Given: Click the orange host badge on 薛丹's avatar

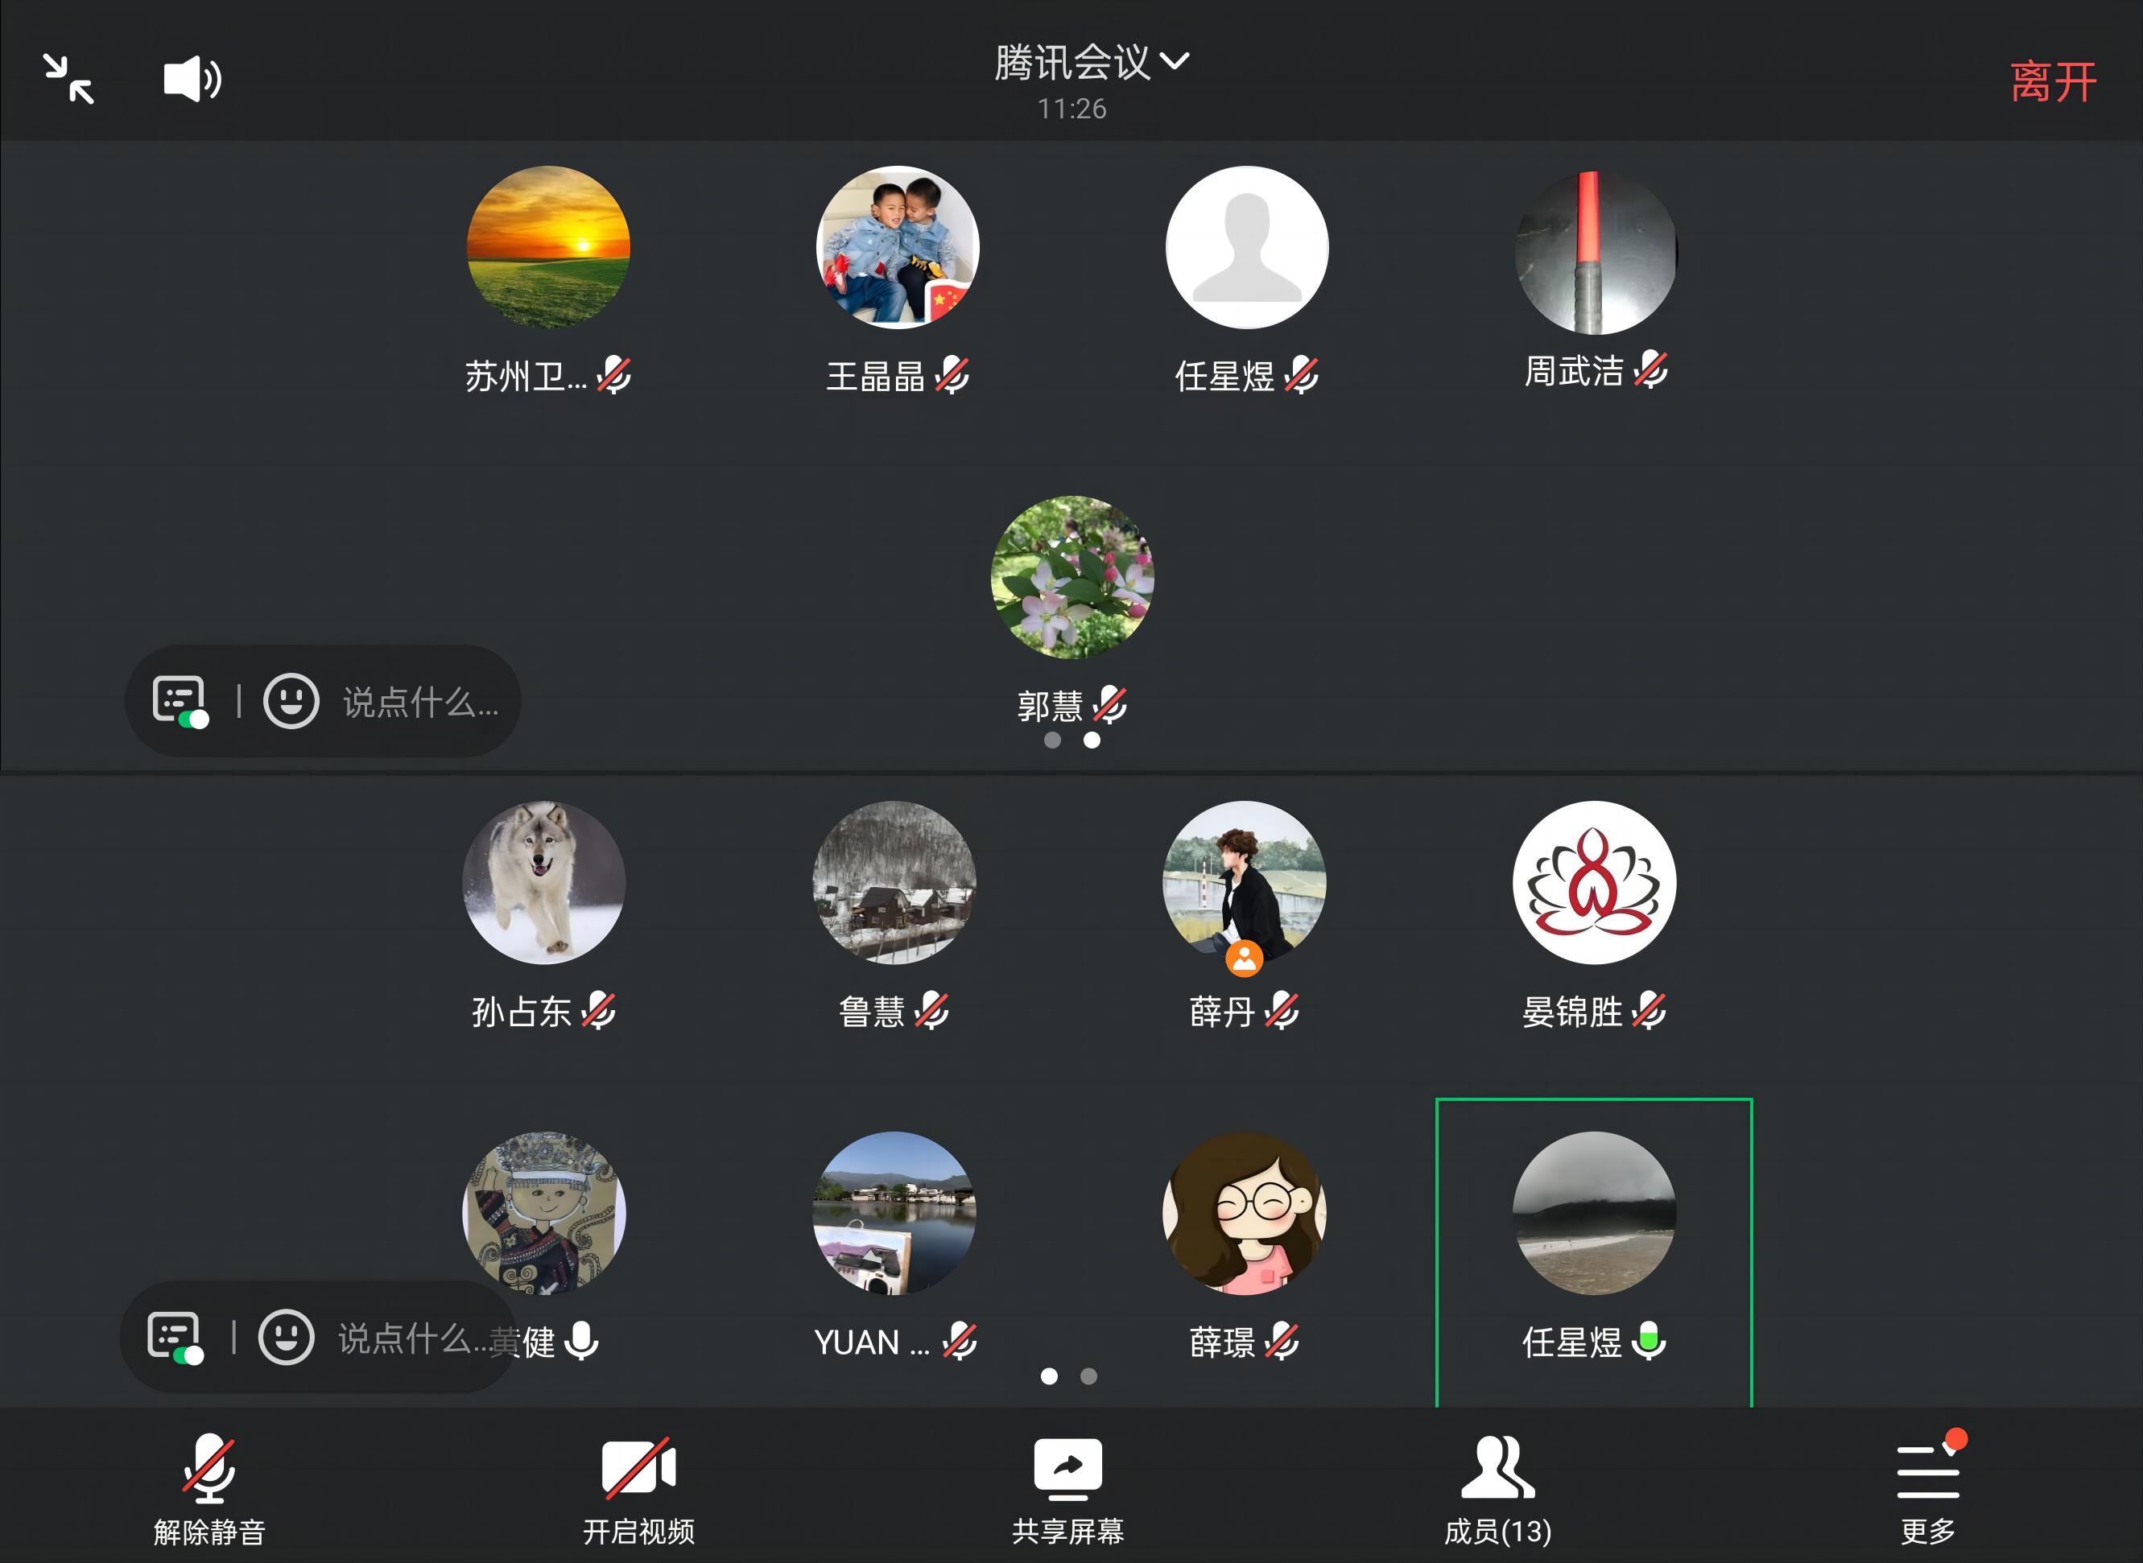Looking at the screenshot, I should tap(1244, 959).
